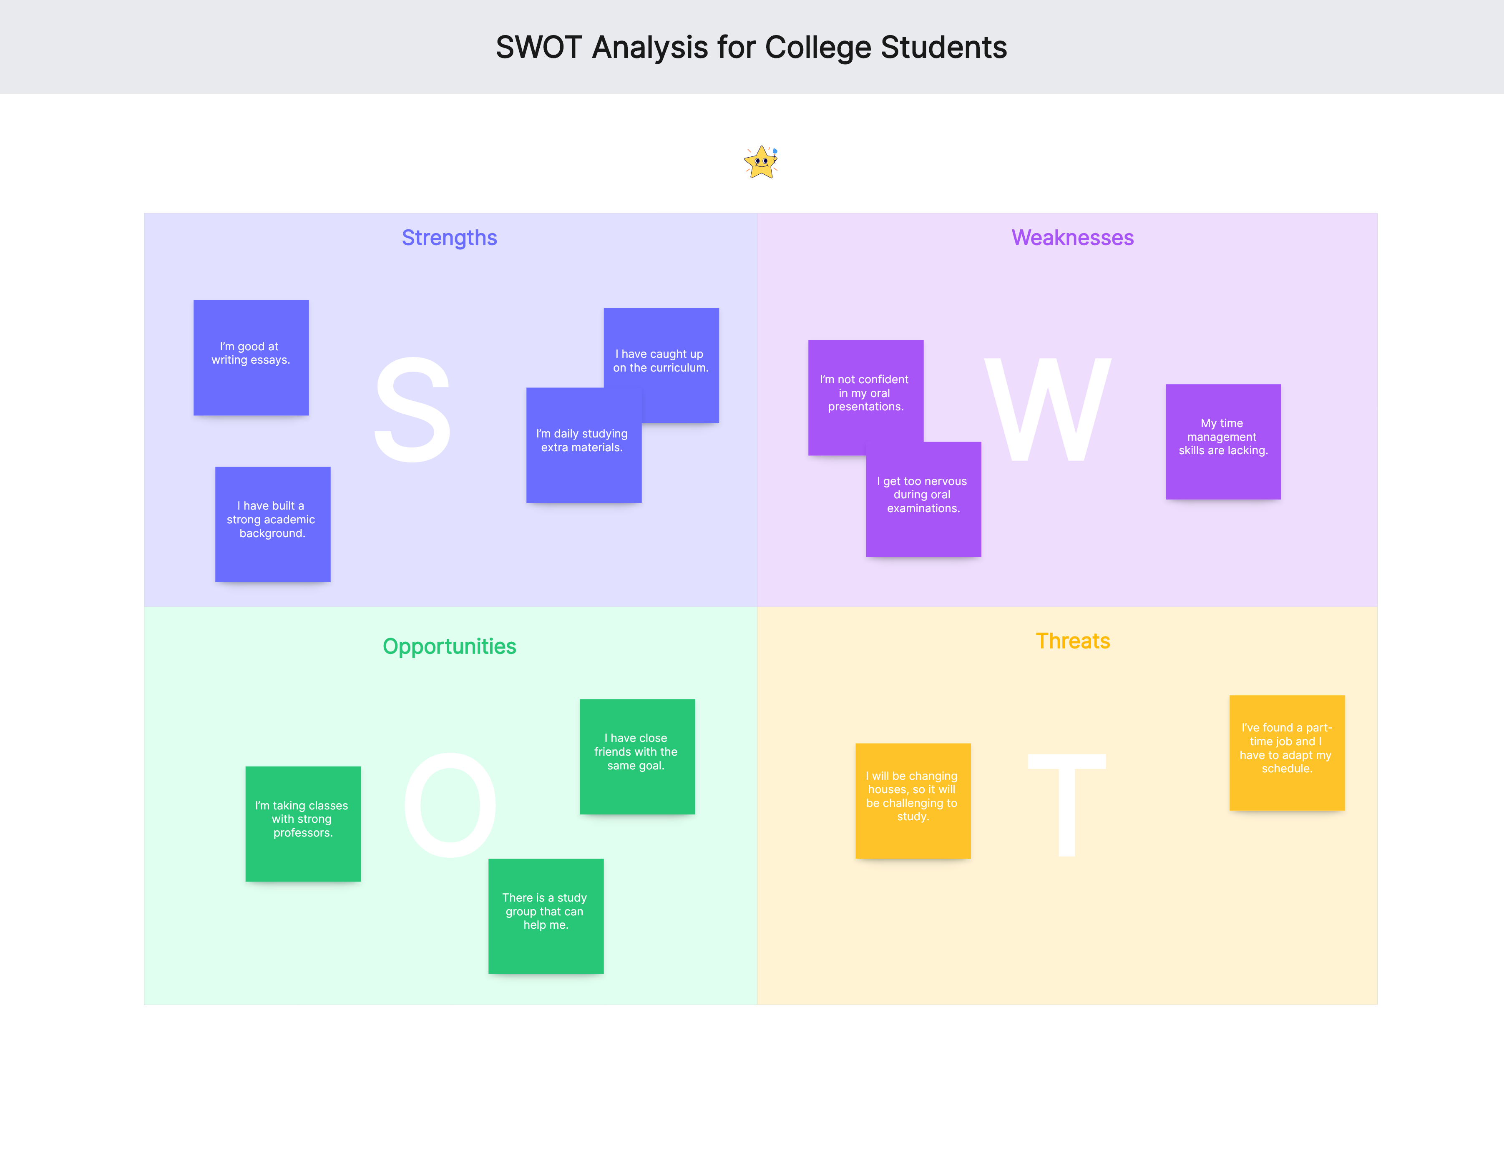This screenshot has height=1156, width=1504.
Task: Select the Strengths heading text
Action: click(x=449, y=237)
